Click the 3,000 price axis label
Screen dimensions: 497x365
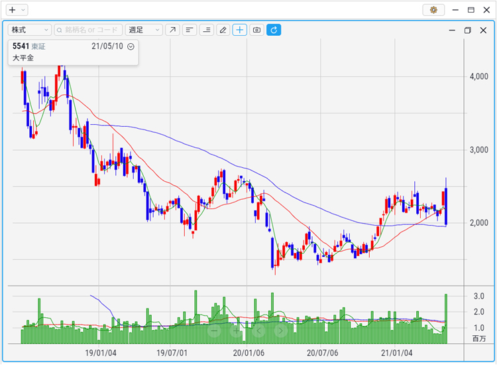(479, 150)
